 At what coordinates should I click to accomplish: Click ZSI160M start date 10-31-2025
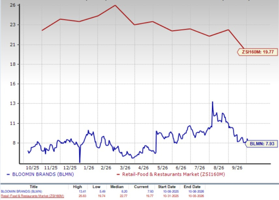[x=171, y=196]
